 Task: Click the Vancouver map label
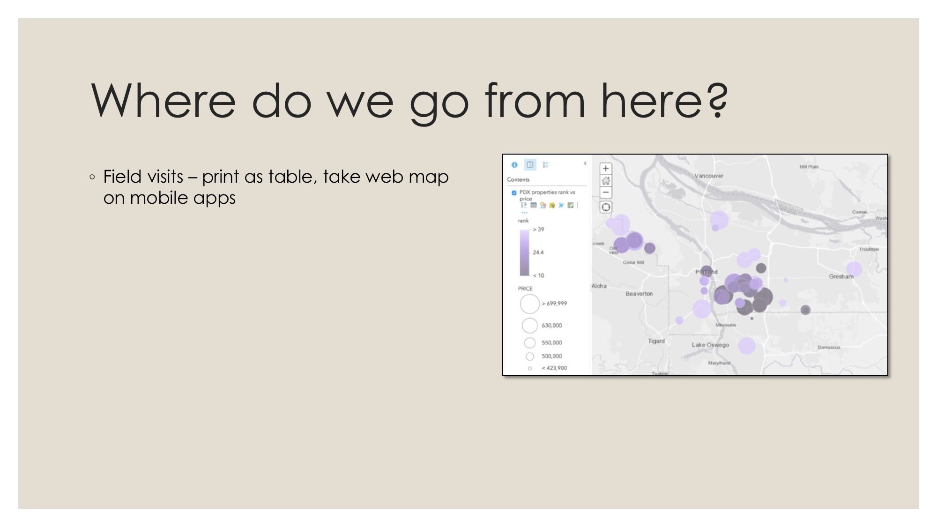(708, 176)
